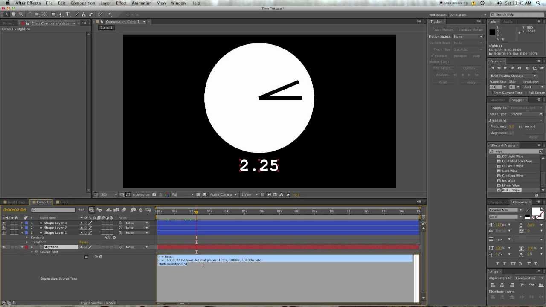The height and width of the screenshot is (307, 546).
Task: Mute audio in Preview panel
Action: (527, 68)
